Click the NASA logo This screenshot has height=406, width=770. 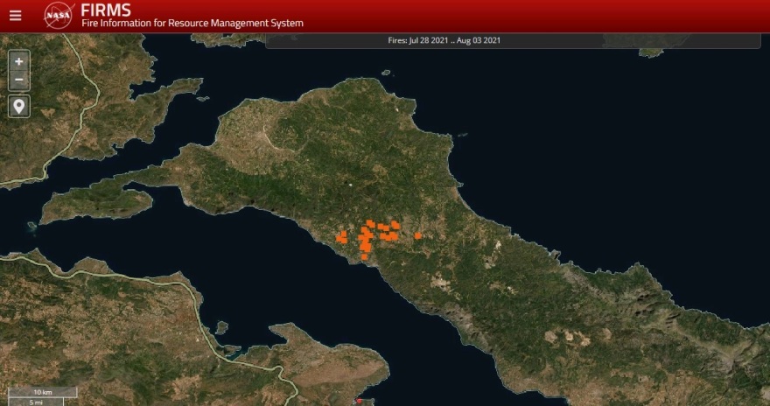[59, 15]
